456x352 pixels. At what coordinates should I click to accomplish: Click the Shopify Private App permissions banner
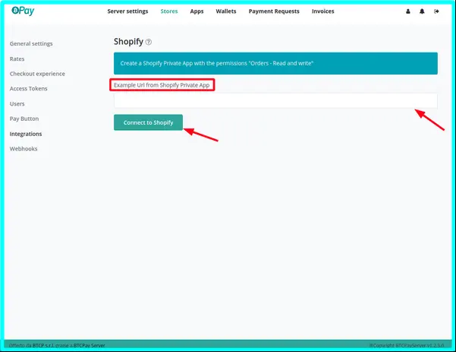(275, 63)
